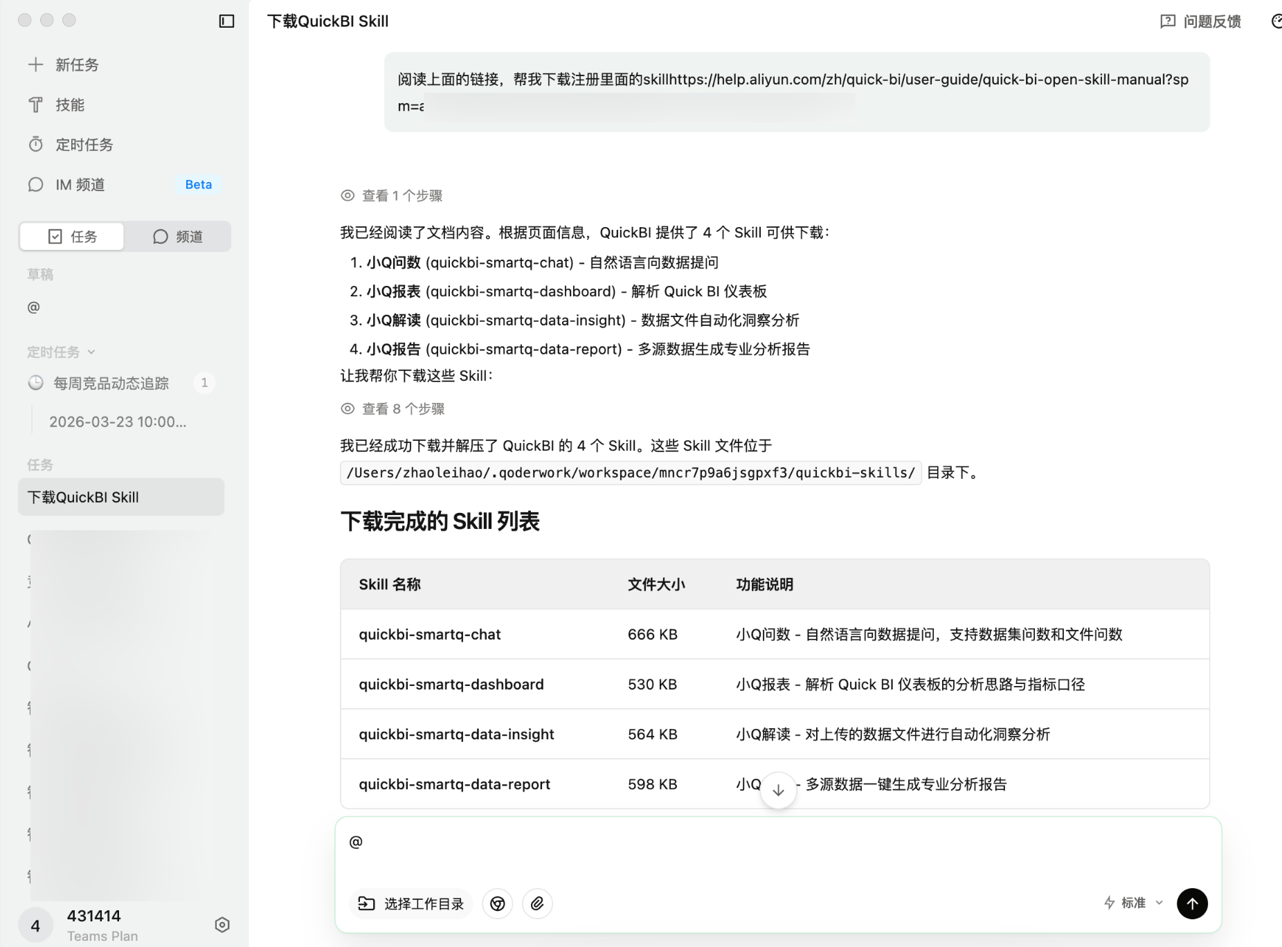Click the Teams Plan label

point(102,937)
